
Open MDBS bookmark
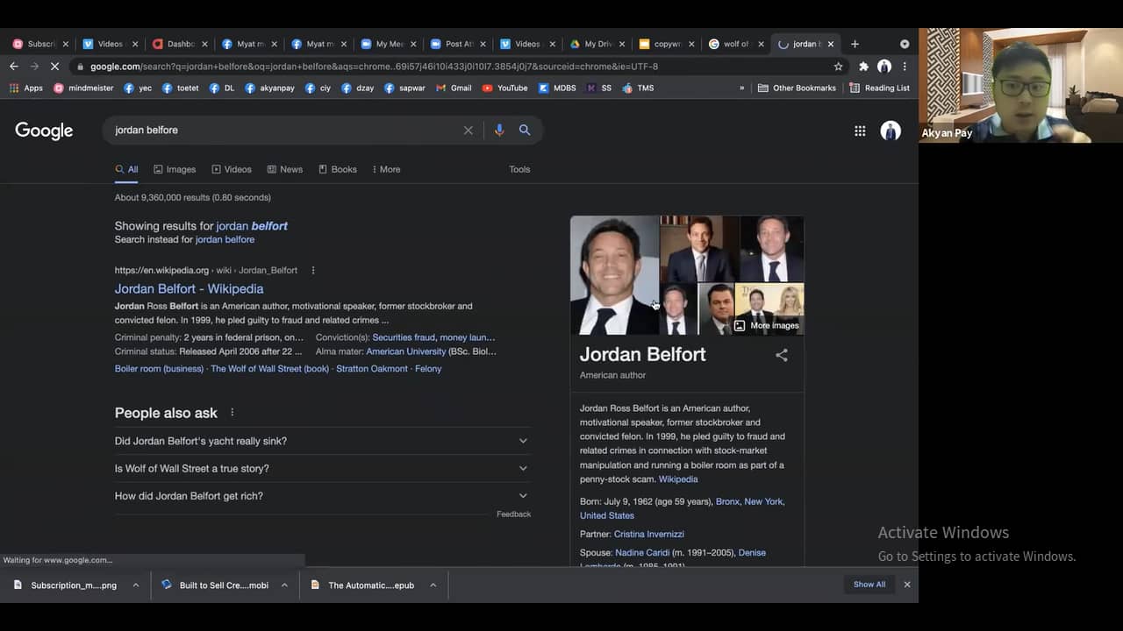click(557, 88)
